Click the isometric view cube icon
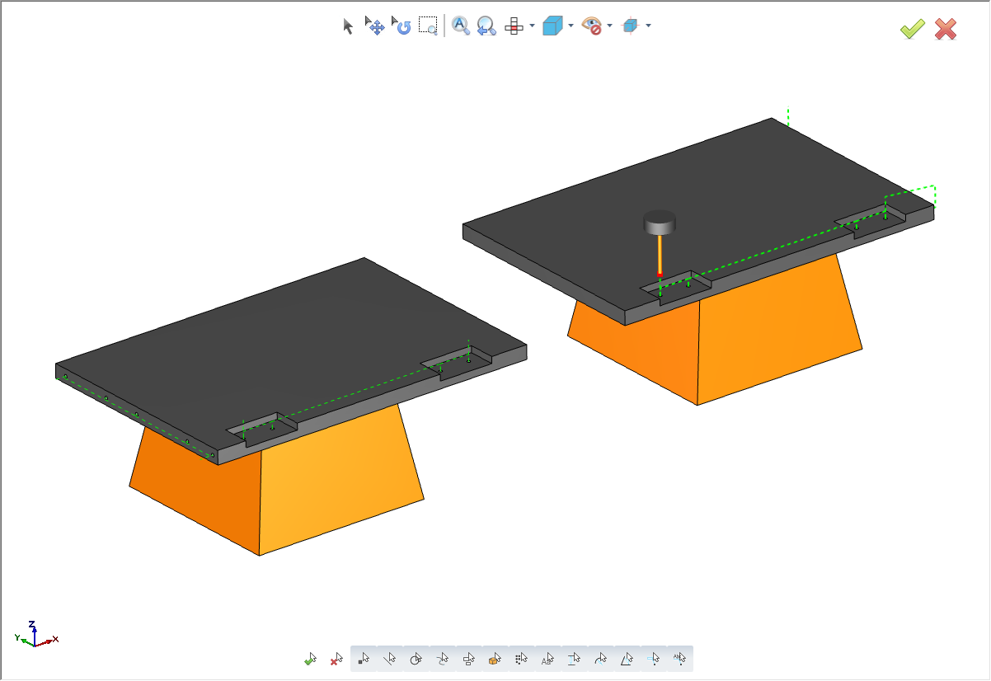The height and width of the screenshot is (681, 991). click(x=554, y=26)
